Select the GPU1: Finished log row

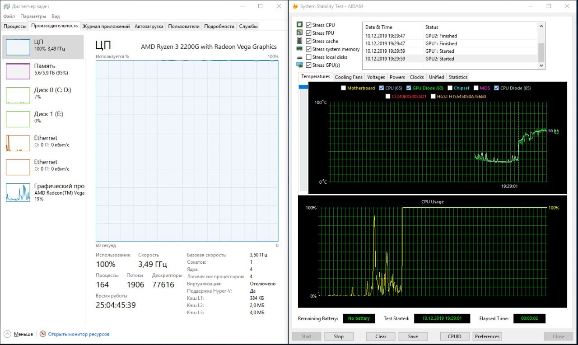click(451, 43)
